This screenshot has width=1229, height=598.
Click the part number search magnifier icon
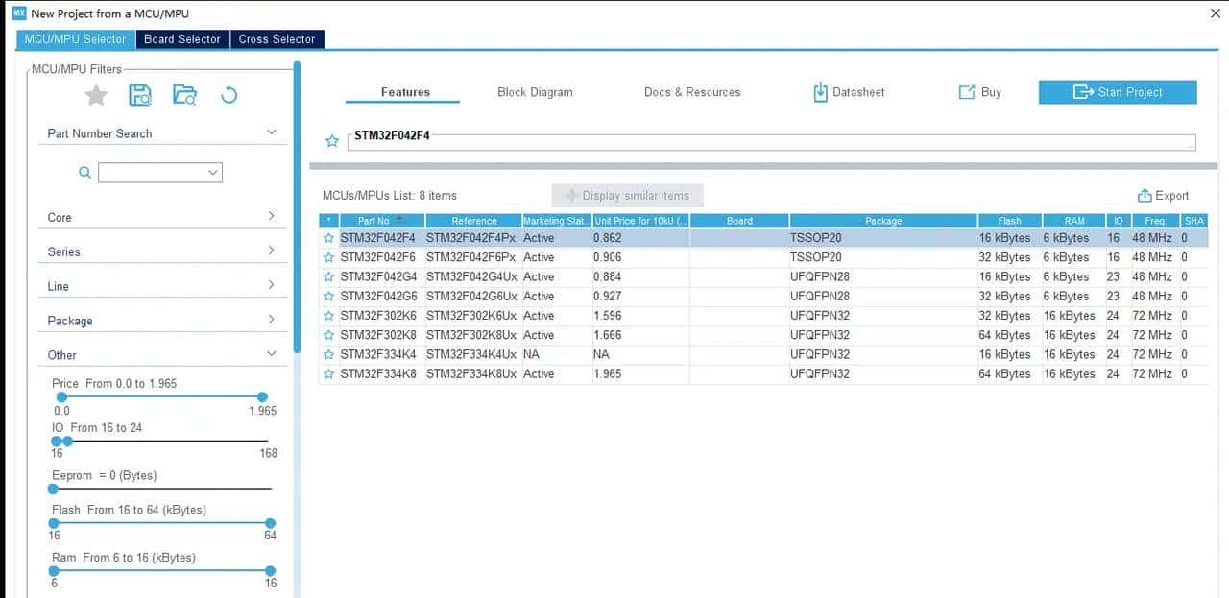[x=84, y=173]
